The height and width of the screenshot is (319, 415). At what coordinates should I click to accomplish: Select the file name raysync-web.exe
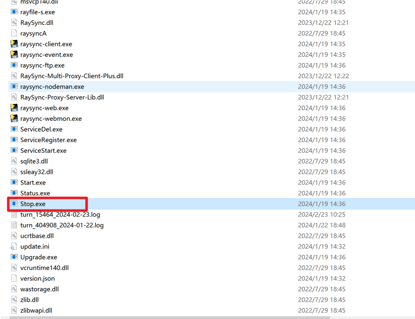pos(44,108)
